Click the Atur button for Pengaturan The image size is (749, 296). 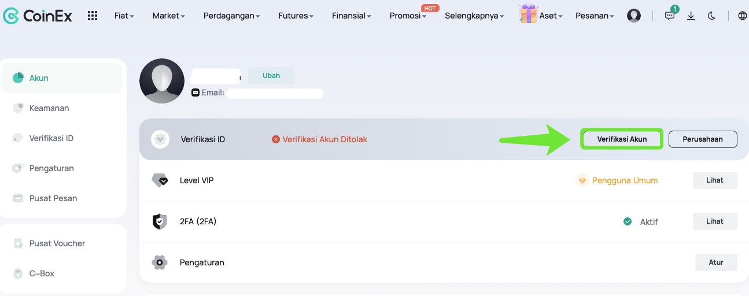[716, 262]
